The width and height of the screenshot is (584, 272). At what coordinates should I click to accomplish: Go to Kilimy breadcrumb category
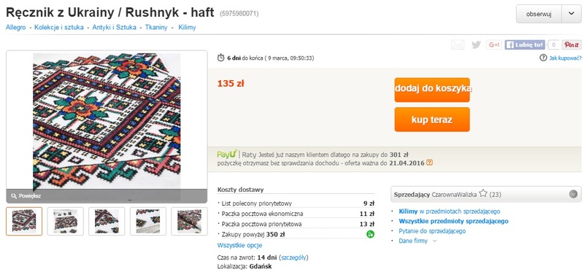(x=187, y=27)
